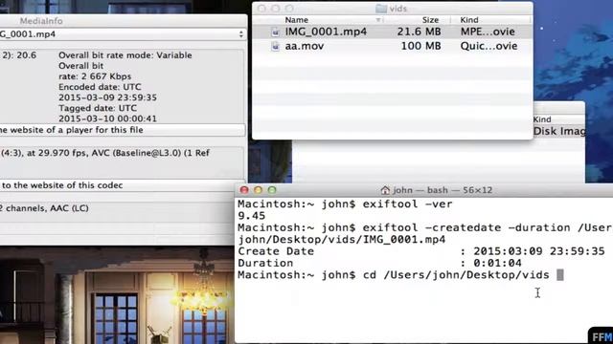The width and height of the screenshot is (613, 344).
Task: Close the Terminal window with red button
Action: (x=244, y=190)
